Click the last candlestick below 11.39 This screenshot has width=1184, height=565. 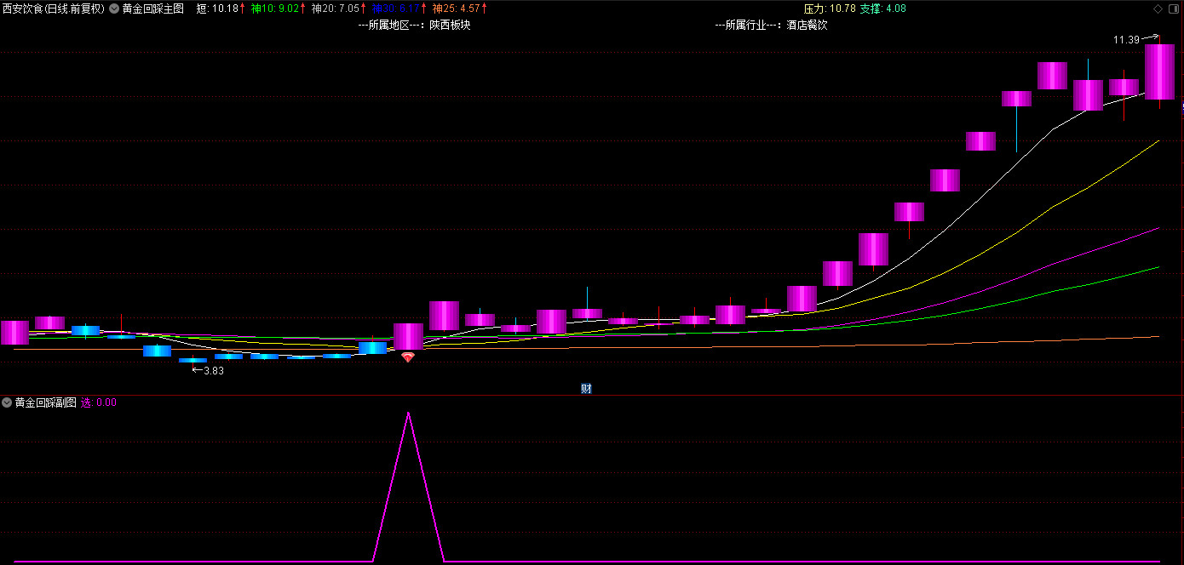pyautogui.click(x=1159, y=72)
